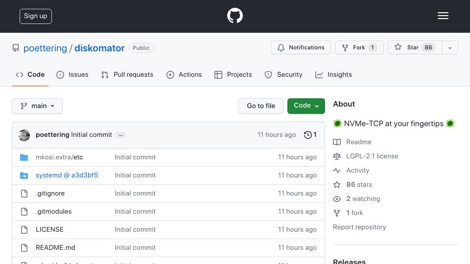Click the .gitignore file icon
Viewport: 470px width, 264px height.
[x=24, y=194]
